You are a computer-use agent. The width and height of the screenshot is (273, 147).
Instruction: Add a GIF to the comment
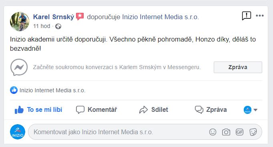point(239,132)
